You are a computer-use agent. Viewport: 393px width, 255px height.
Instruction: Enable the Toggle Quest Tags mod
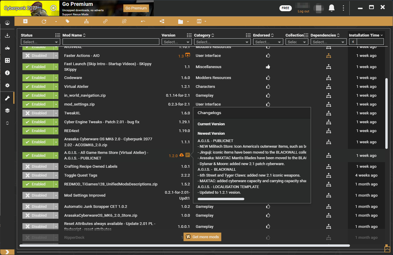(38, 175)
